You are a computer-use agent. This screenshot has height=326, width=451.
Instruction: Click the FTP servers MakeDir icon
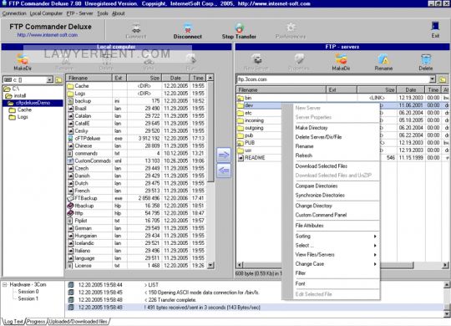[341, 59]
